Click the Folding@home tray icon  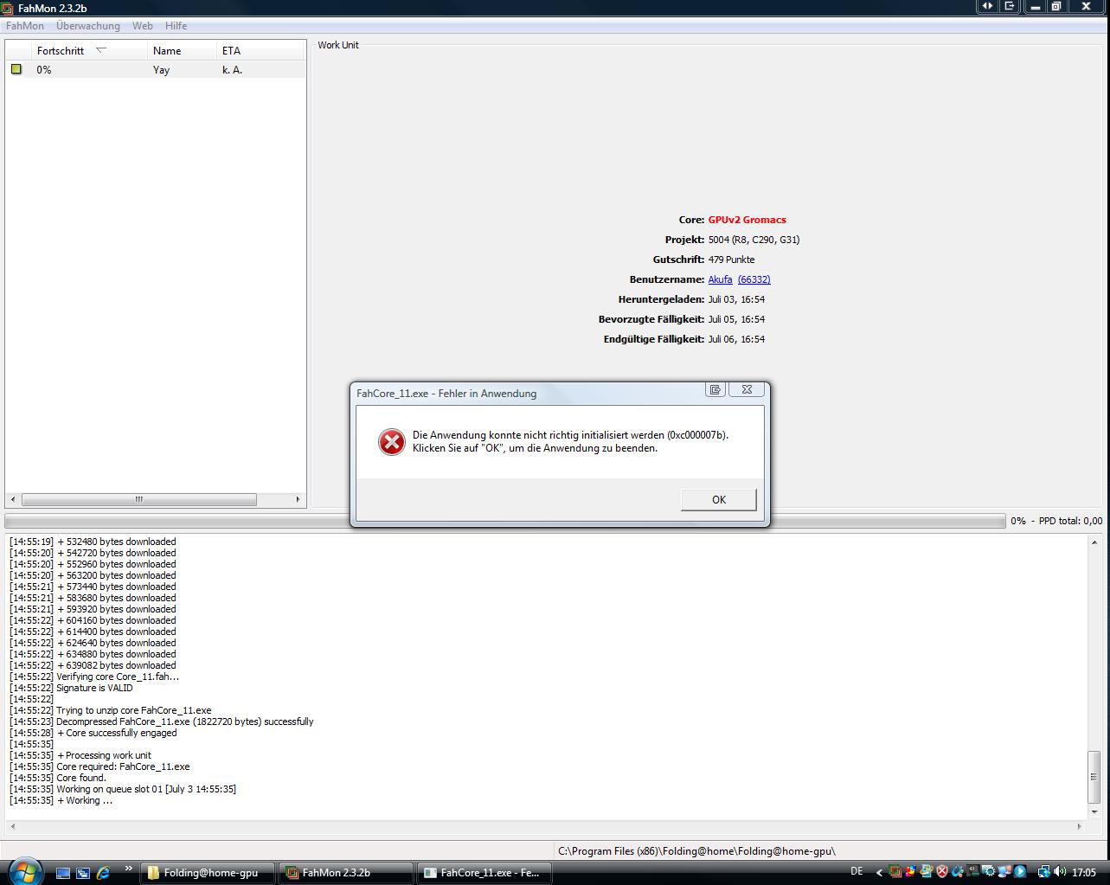(x=895, y=872)
